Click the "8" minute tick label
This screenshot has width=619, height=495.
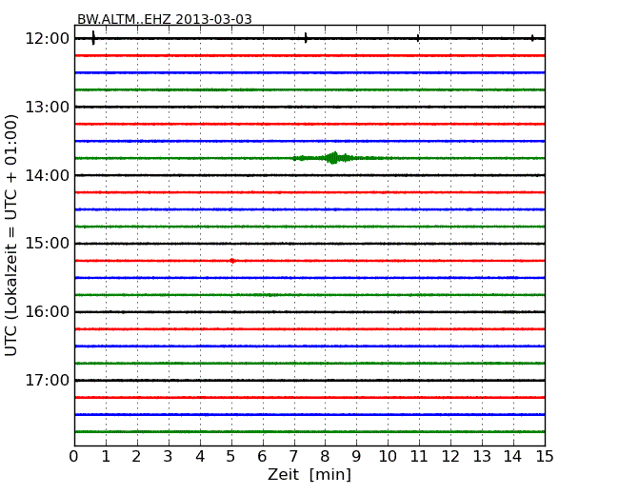tap(325, 457)
